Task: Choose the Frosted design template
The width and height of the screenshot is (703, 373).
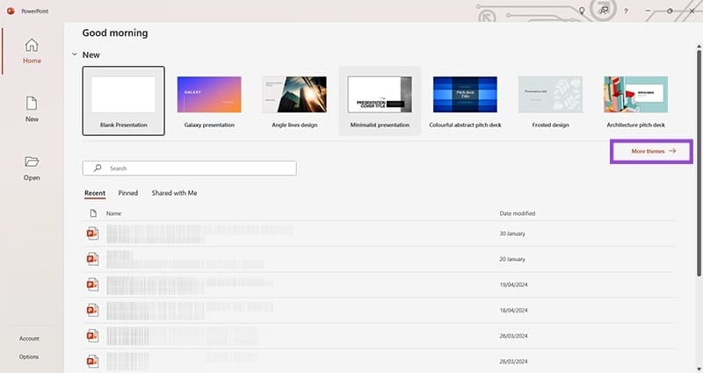Action: (551, 101)
